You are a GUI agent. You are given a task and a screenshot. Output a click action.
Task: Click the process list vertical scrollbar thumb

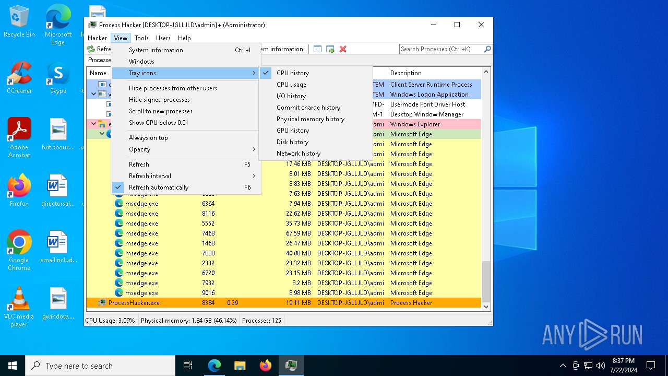(x=486, y=281)
